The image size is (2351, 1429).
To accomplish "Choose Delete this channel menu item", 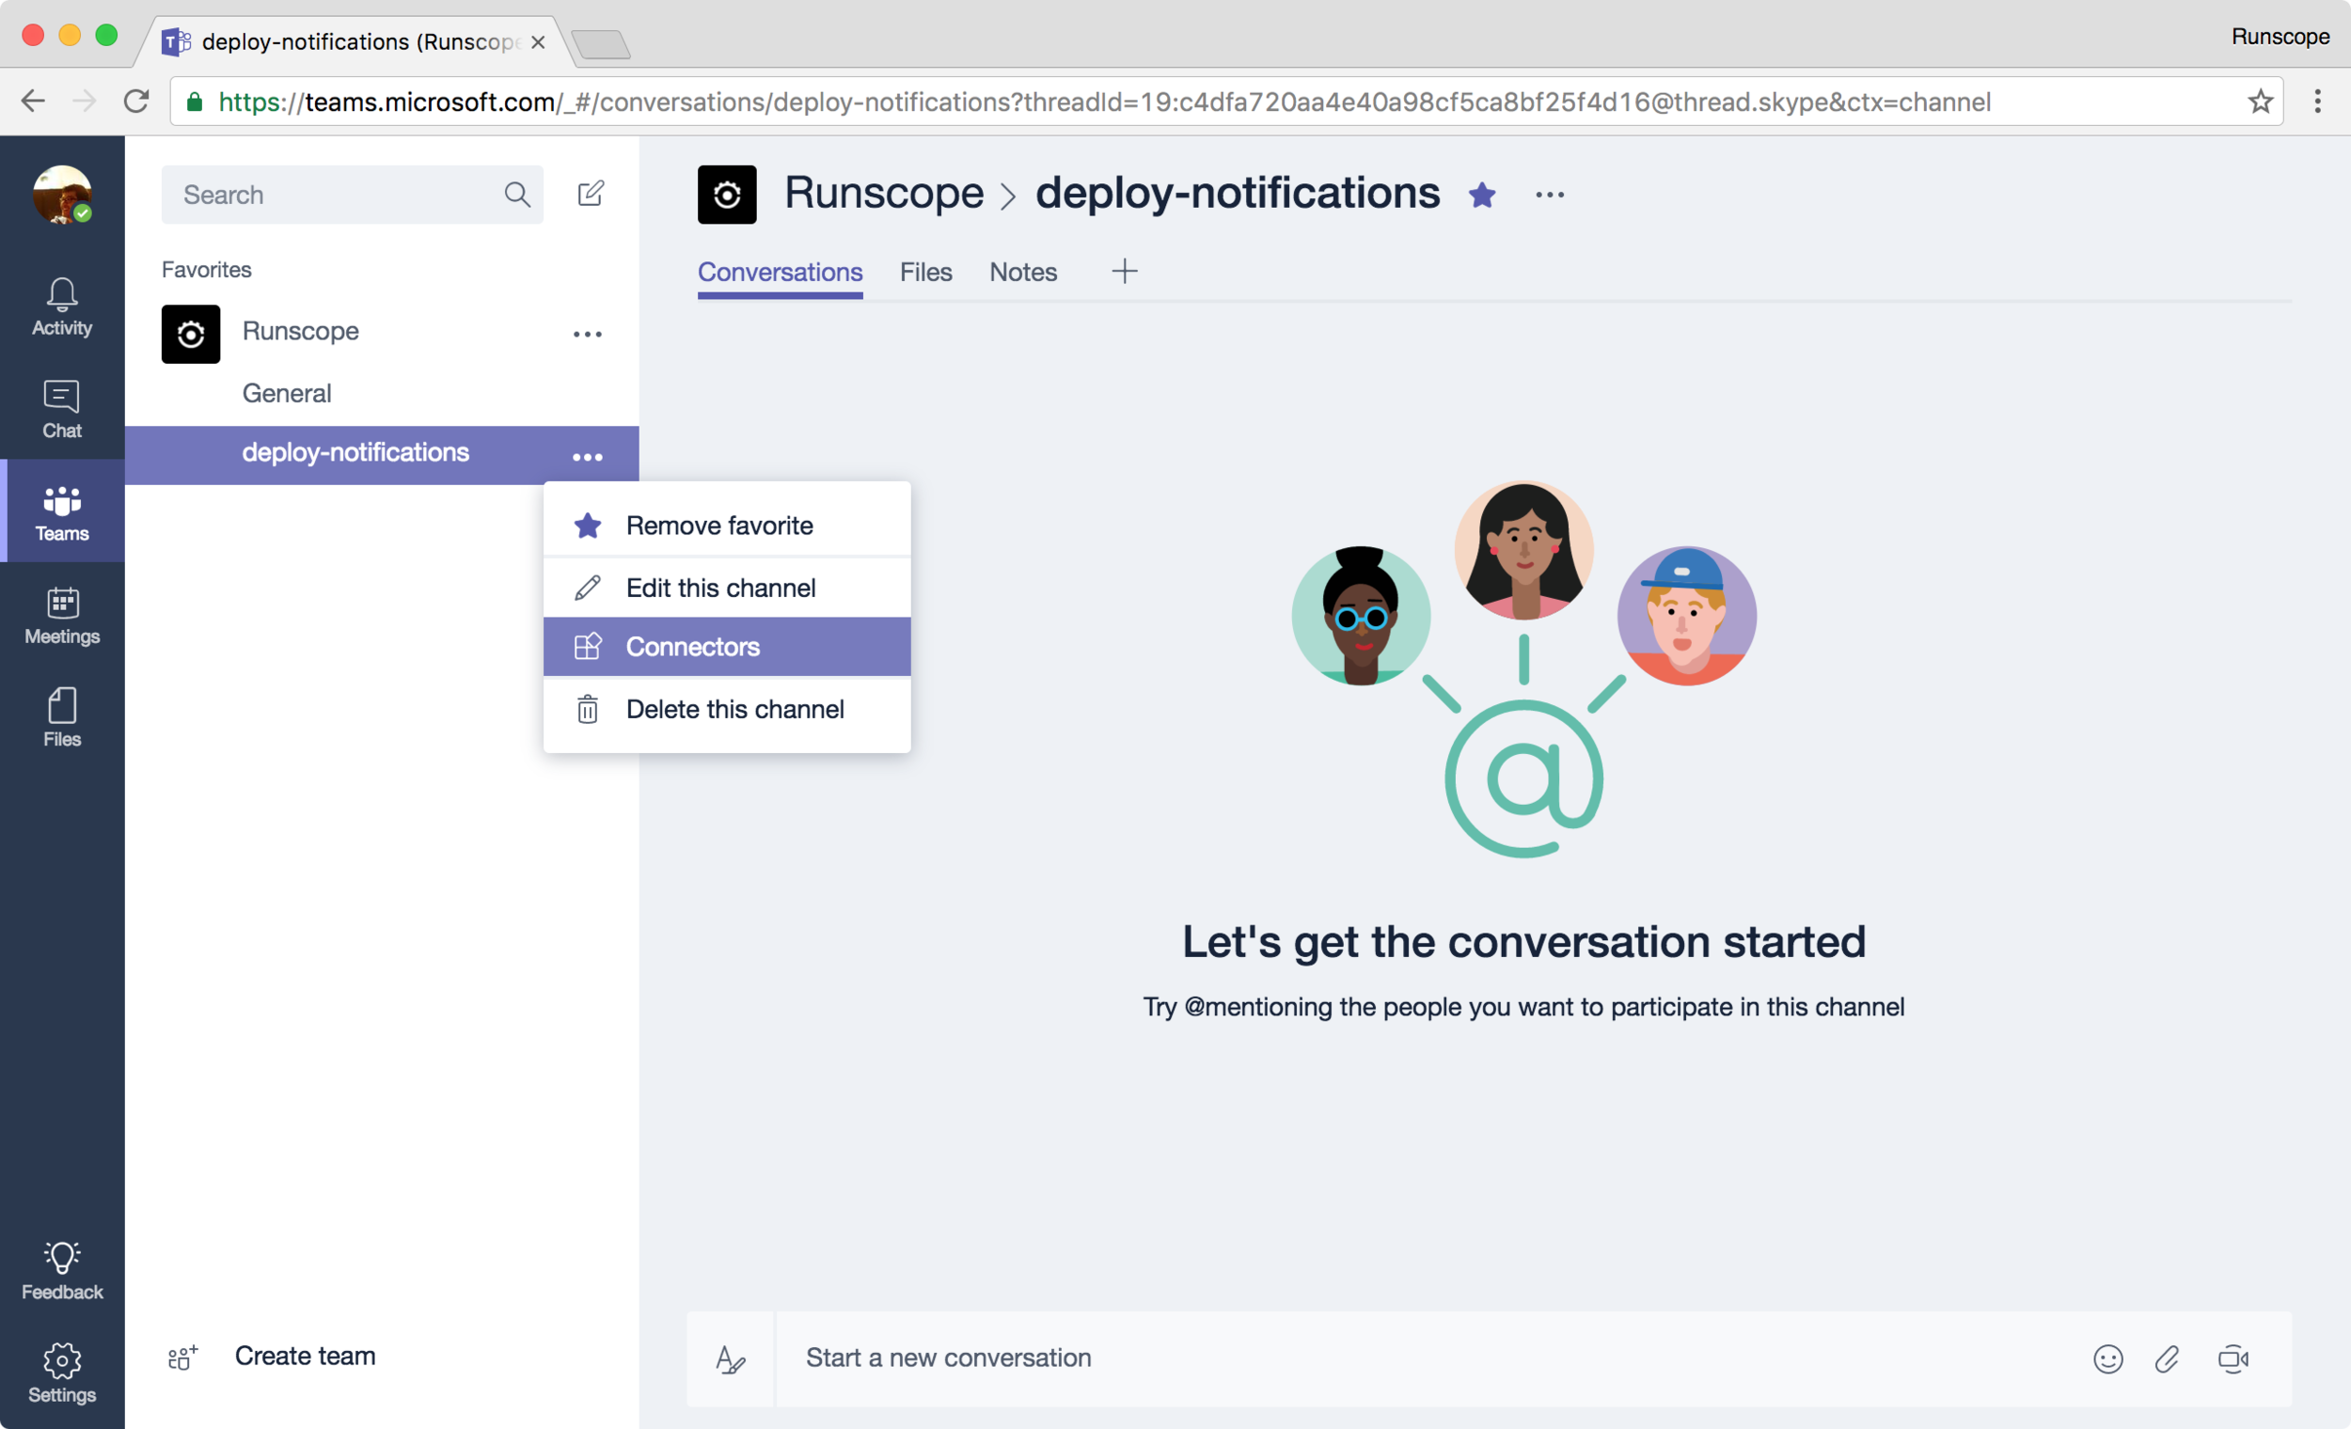I will click(x=727, y=709).
